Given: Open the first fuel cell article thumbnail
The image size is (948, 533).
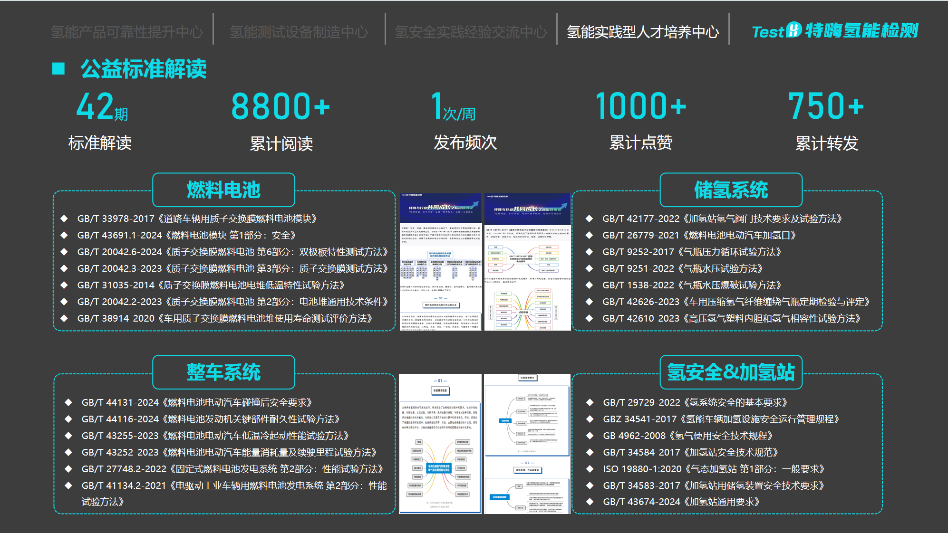Looking at the screenshot, I should click(x=440, y=261).
